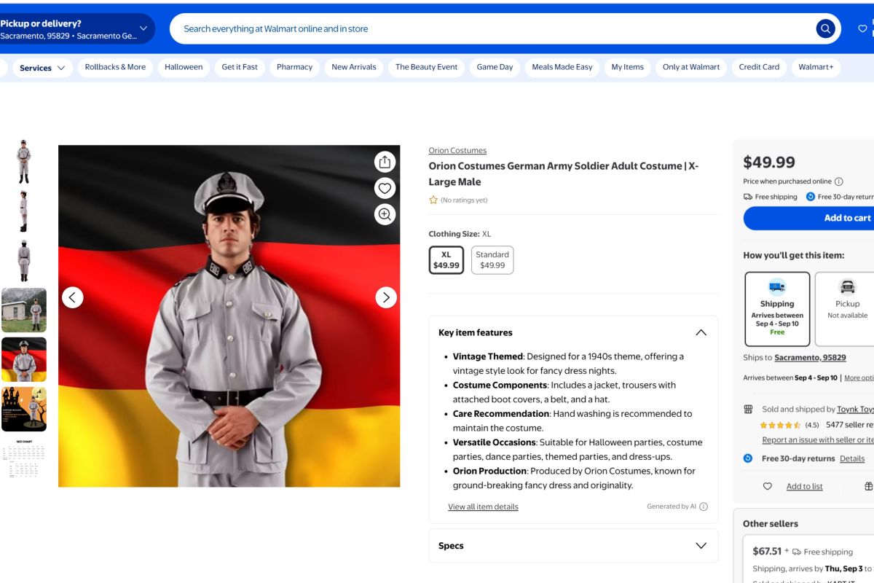Show next product image arrow

[386, 297]
